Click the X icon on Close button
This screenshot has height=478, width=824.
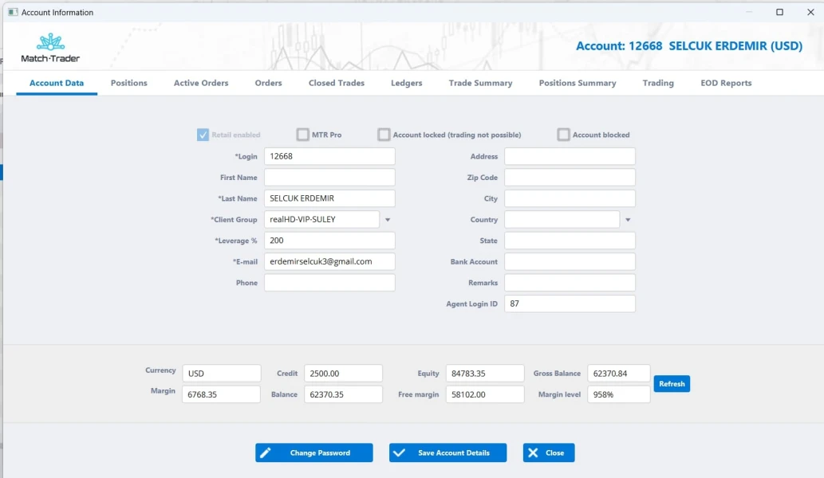(x=533, y=453)
